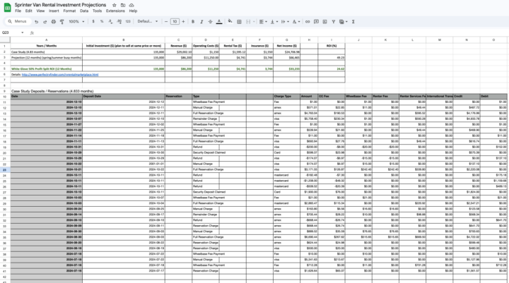Open the fill color picker

[229, 21]
